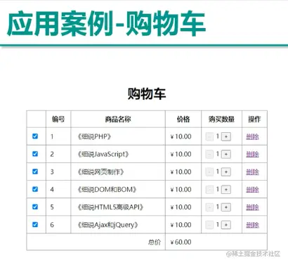The width and height of the screenshot is (288, 265).
Task: Click number 3 in the 编号 column
Action: pyautogui.click(x=52, y=172)
